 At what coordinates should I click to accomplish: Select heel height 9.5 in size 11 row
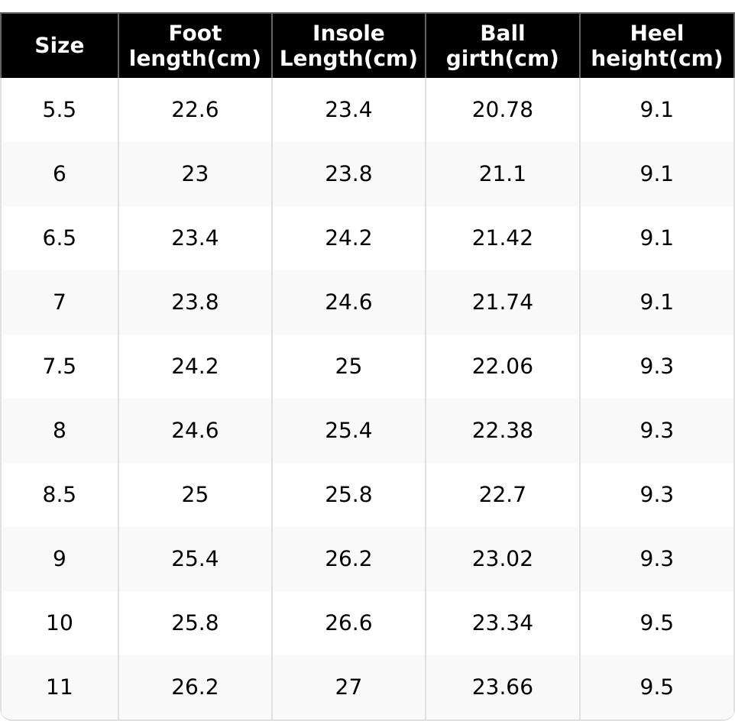tap(656, 687)
